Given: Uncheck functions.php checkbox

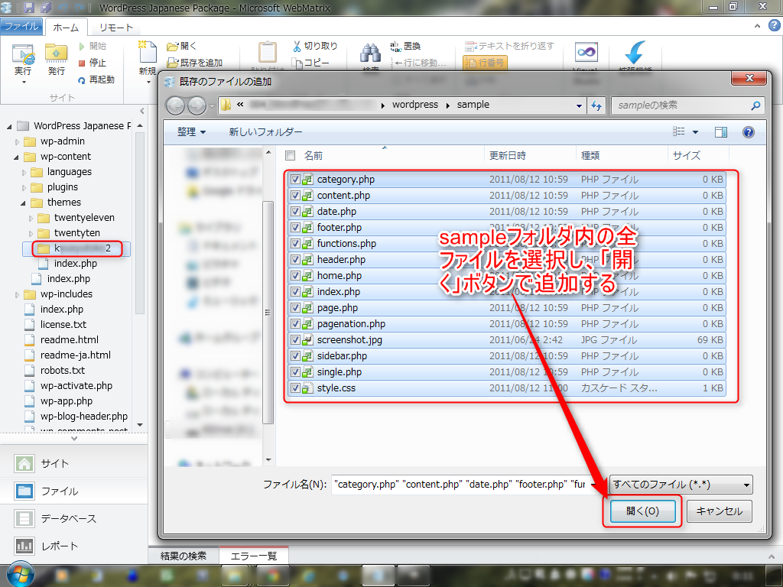Looking at the screenshot, I should click(295, 244).
